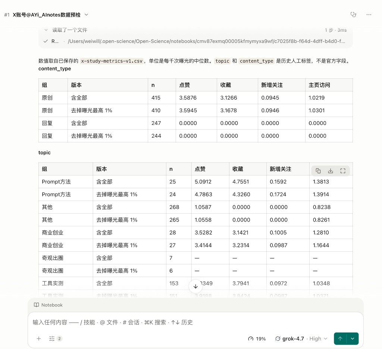
Task: Click the '1 步 · 3ms' step timing label
Action: [x=335, y=30]
